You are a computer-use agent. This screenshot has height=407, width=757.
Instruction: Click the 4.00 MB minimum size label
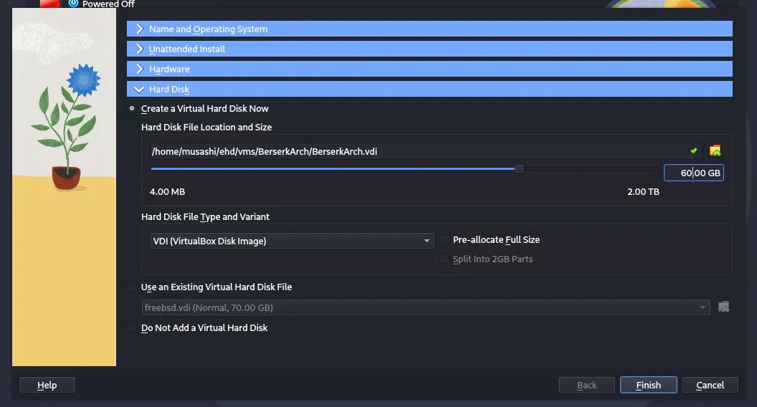click(x=167, y=191)
